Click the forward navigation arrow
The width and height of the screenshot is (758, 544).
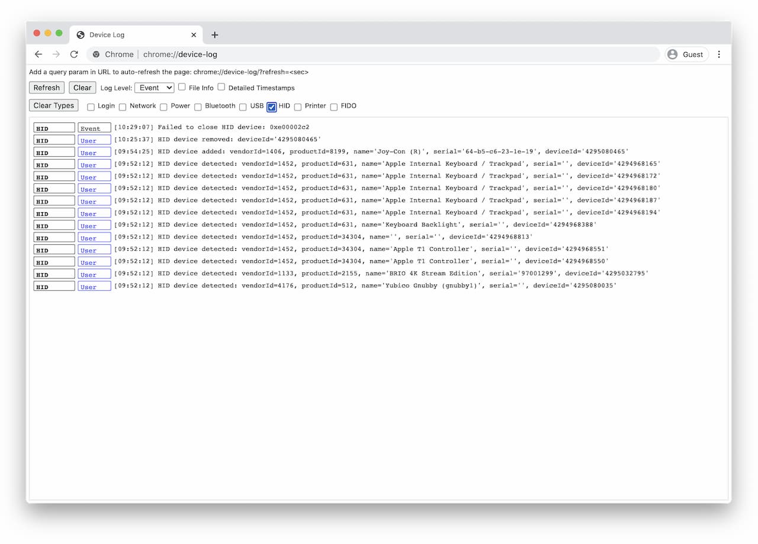[56, 54]
